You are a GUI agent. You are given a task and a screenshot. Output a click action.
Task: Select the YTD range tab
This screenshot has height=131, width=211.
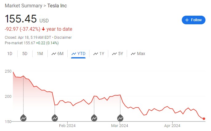point(78,54)
